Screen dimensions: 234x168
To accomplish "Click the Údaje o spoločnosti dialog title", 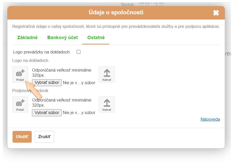I will [x=116, y=12].
